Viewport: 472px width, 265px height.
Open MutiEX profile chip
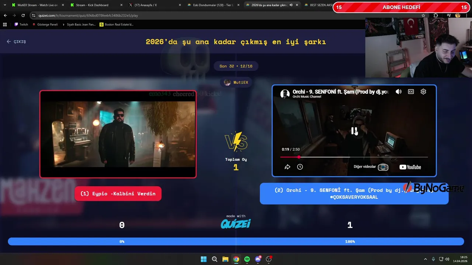point(236,82)
